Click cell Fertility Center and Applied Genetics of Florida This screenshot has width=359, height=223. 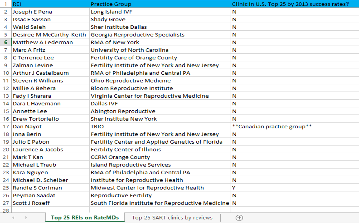tap(160, 142)
